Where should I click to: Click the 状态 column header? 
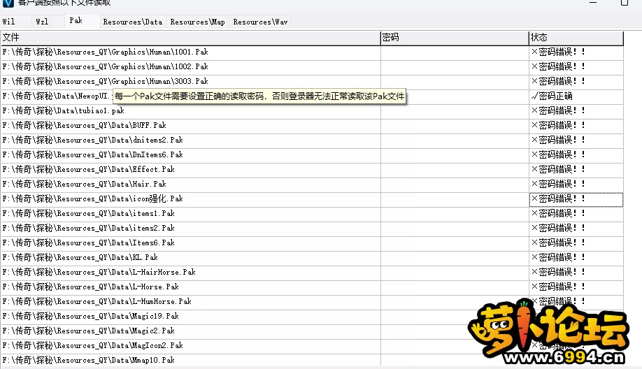(x=576, y=38)
